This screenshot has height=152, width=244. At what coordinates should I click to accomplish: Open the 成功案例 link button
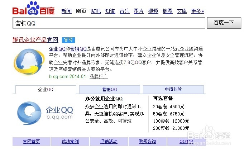70,142
